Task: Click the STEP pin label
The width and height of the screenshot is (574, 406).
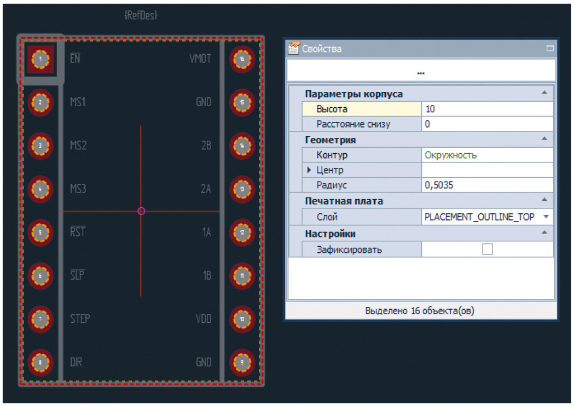Action: (x=80, y=318)
